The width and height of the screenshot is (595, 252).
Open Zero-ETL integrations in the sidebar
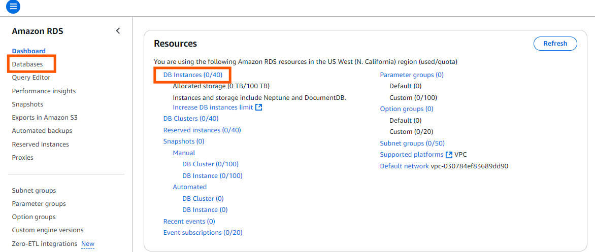(x=44, y=244)
